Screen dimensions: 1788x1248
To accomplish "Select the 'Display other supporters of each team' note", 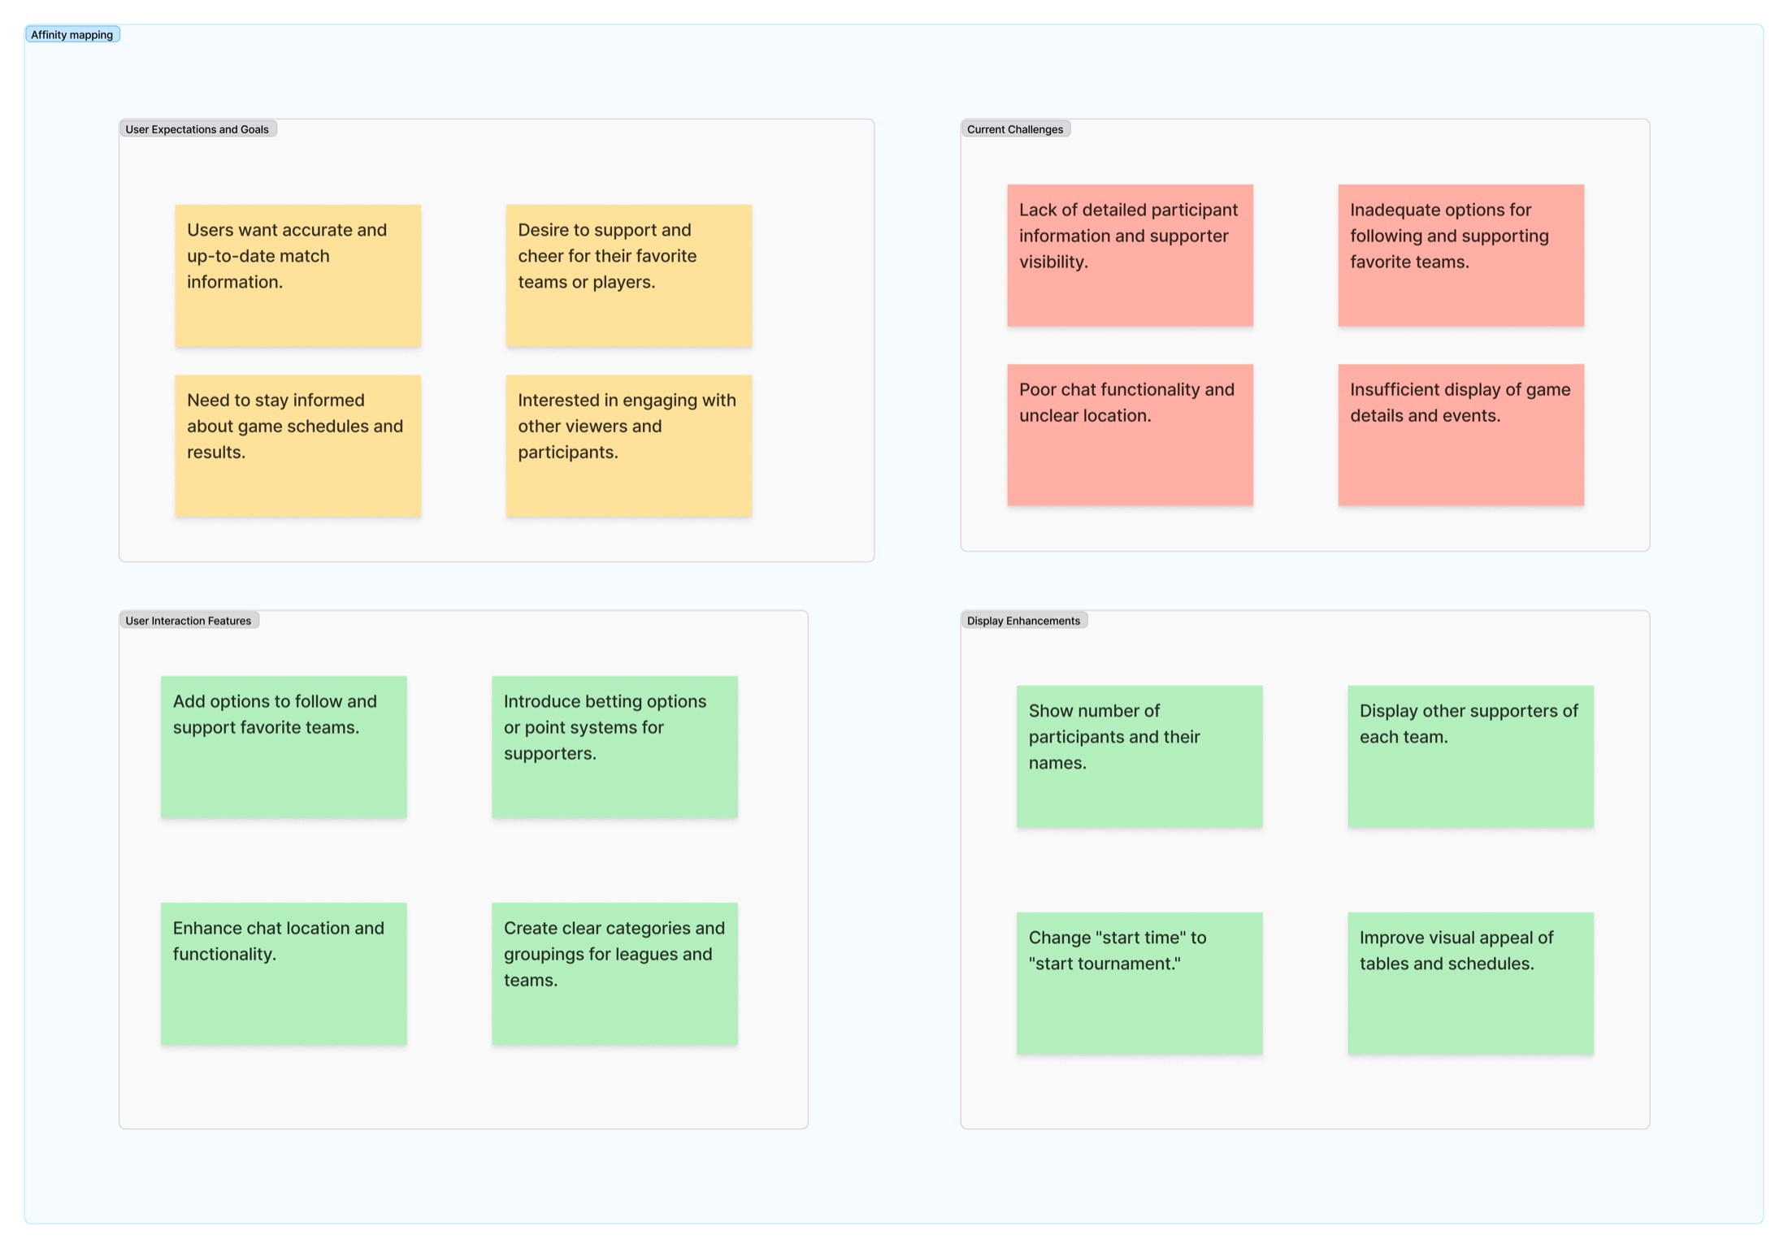I will coord(1470,756).
